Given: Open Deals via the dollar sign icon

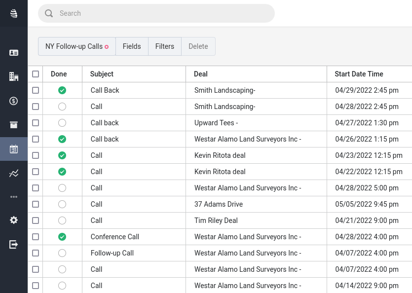Looking at the screenshot, I should point(14,101).
